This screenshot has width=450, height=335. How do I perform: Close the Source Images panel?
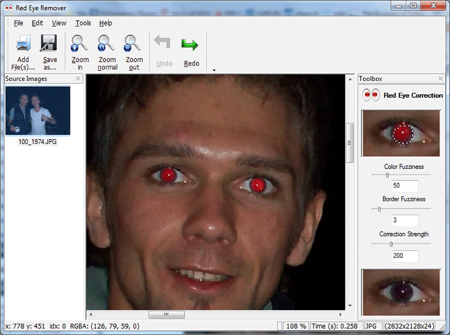coord(78,79)
